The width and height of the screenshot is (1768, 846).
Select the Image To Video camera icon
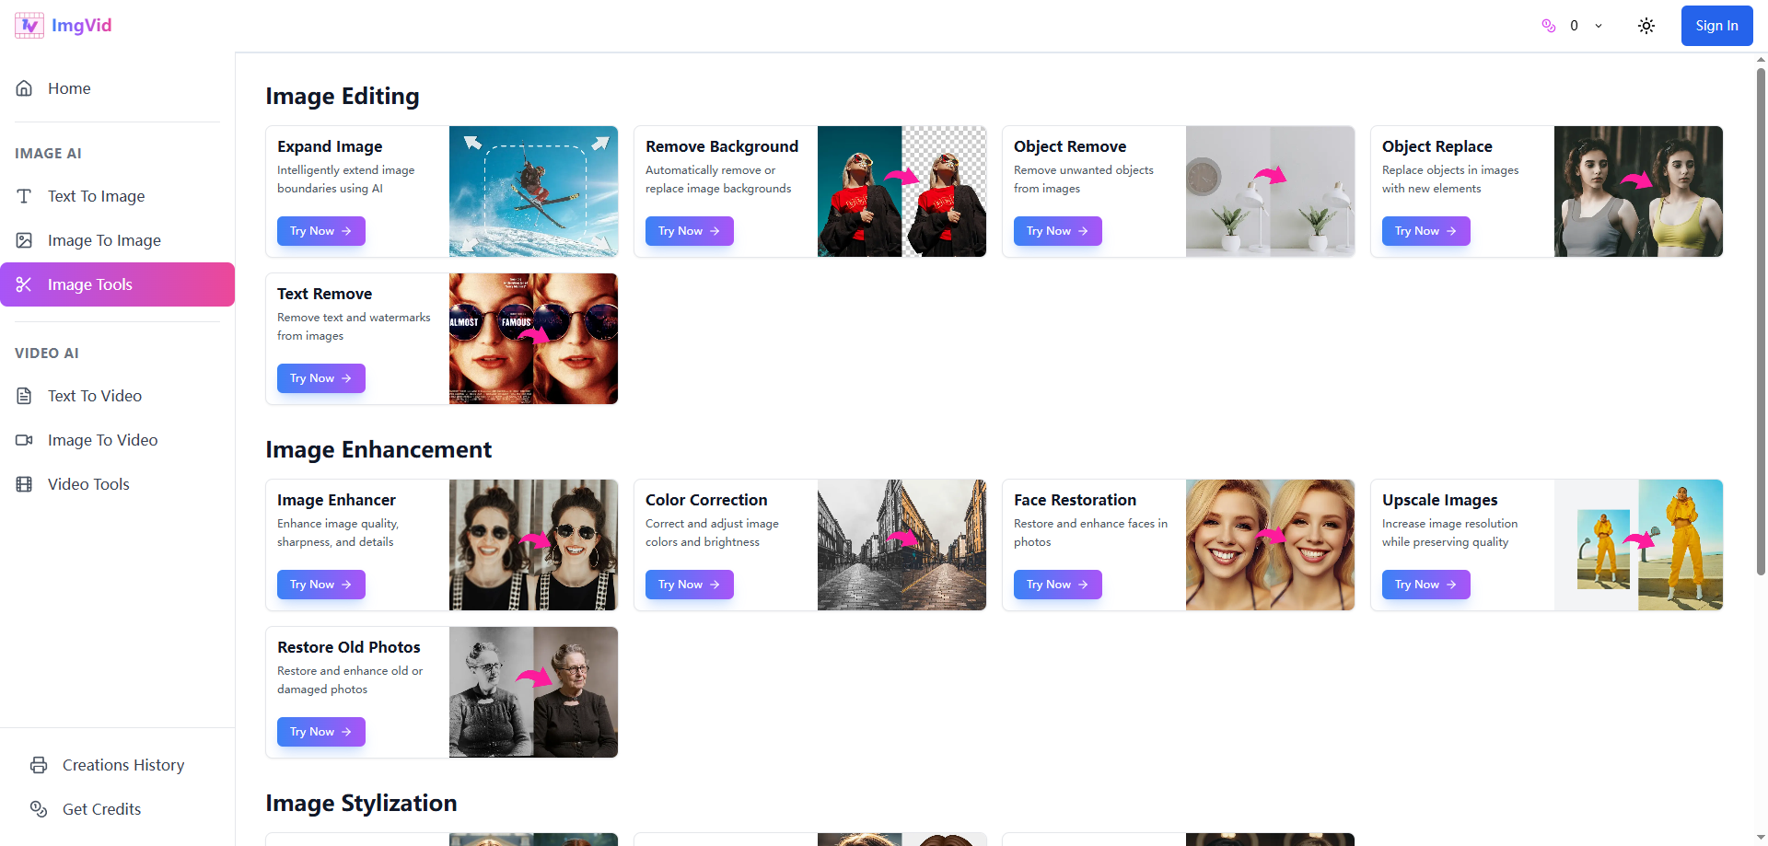click(24, 440)
